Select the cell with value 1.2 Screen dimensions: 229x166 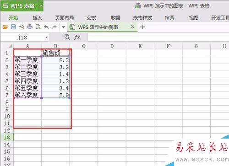pos(56,81)
